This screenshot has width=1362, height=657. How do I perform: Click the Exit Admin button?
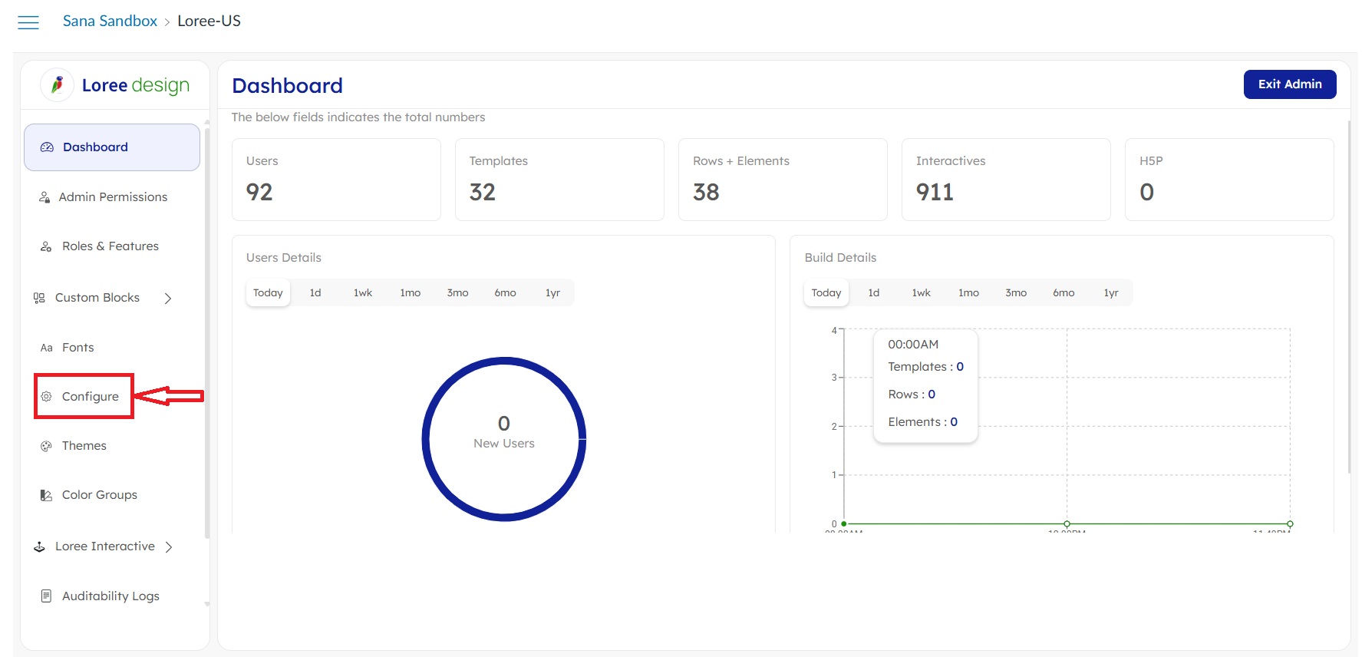(x=1289, y=84)
